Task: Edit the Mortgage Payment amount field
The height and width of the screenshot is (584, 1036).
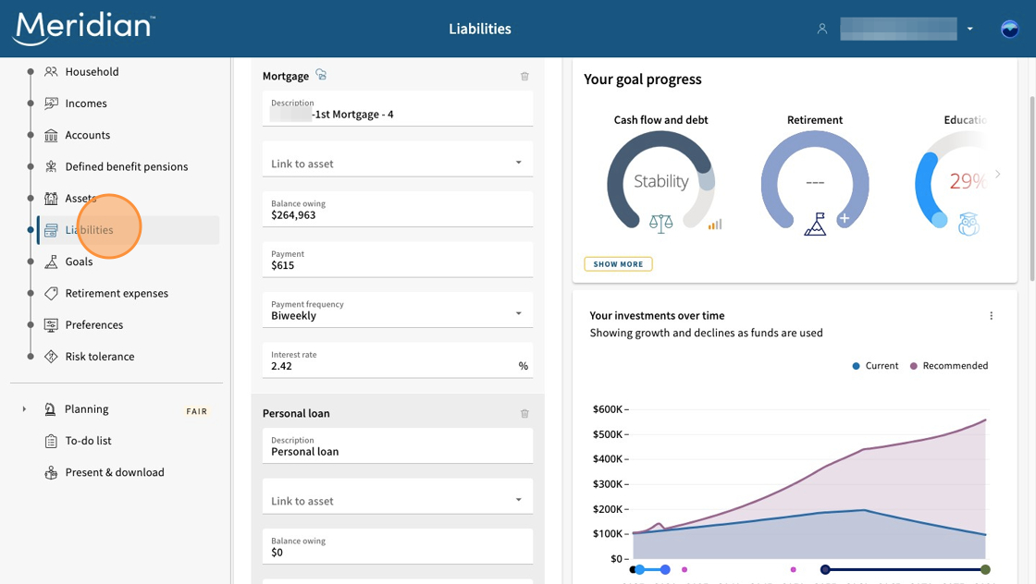Action: click(x=397, y=260)
